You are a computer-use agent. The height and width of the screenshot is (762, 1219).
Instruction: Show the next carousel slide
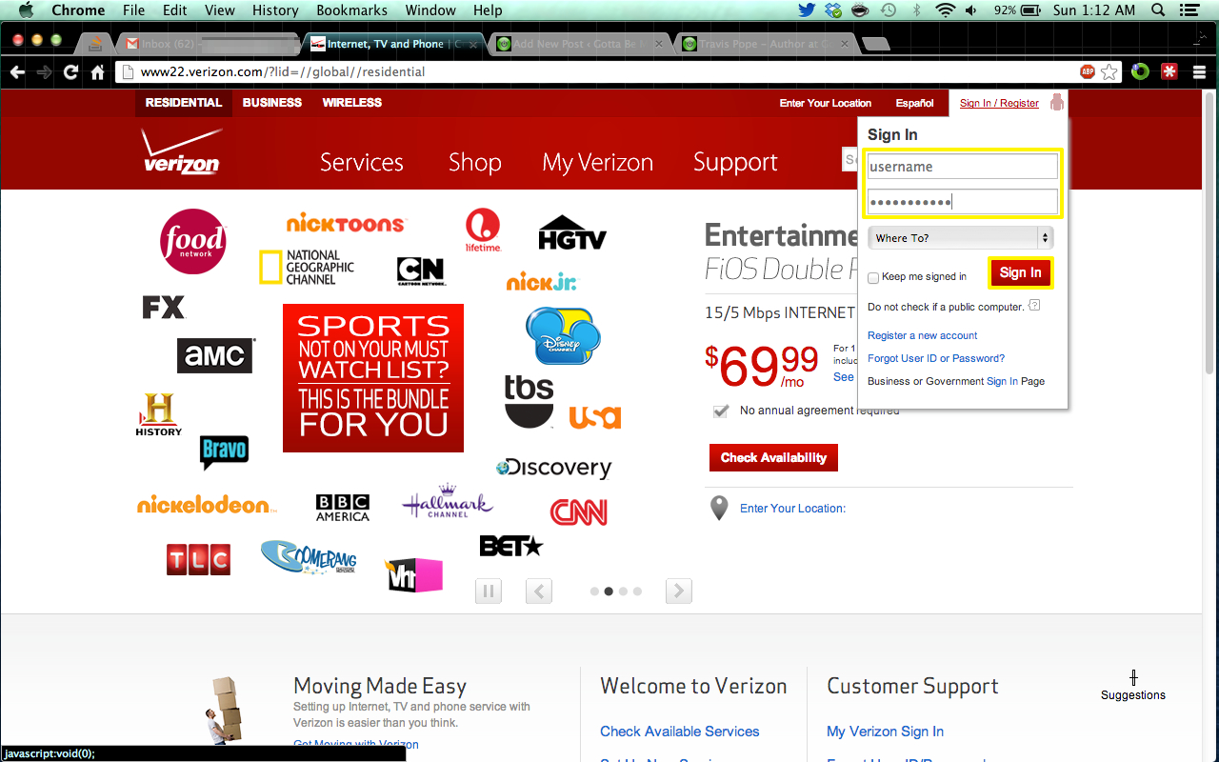678,592
